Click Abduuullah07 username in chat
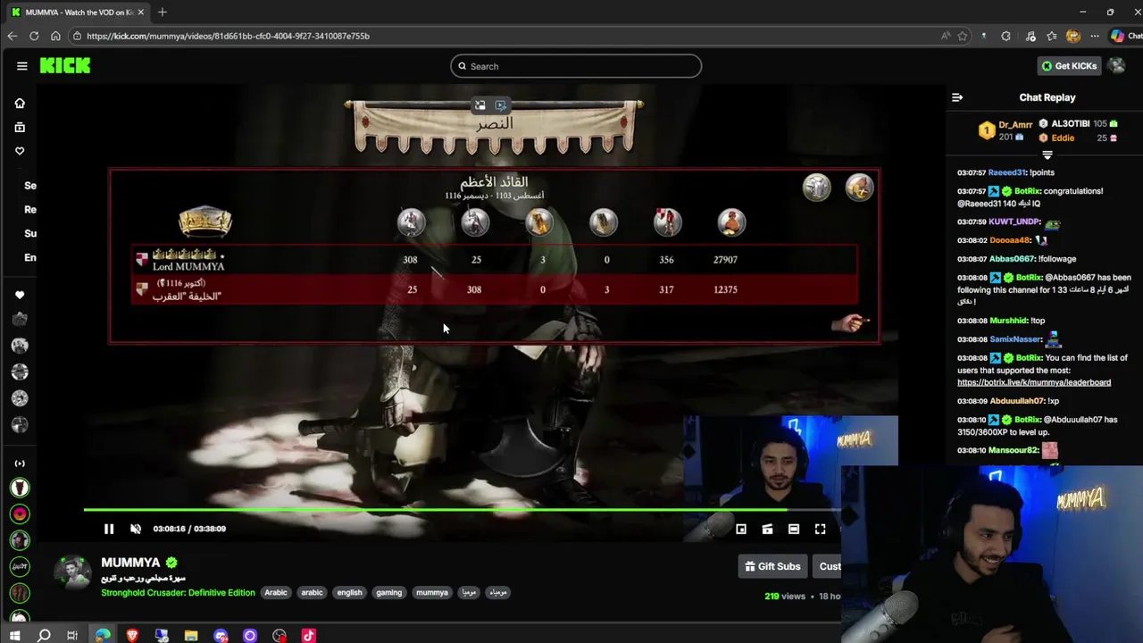 1017,401
